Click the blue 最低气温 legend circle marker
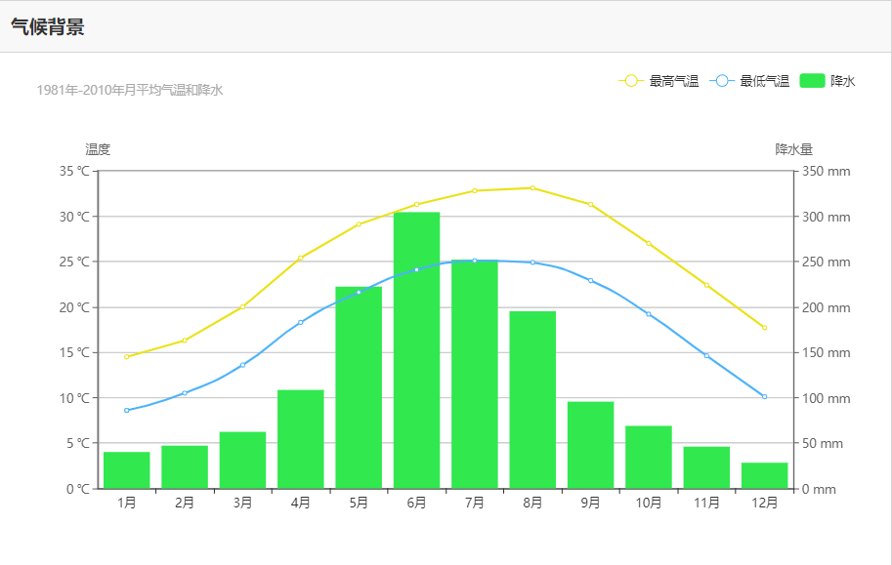Image resolution: width=892 pixels, height=565 pixels. (x=722, y=81)
